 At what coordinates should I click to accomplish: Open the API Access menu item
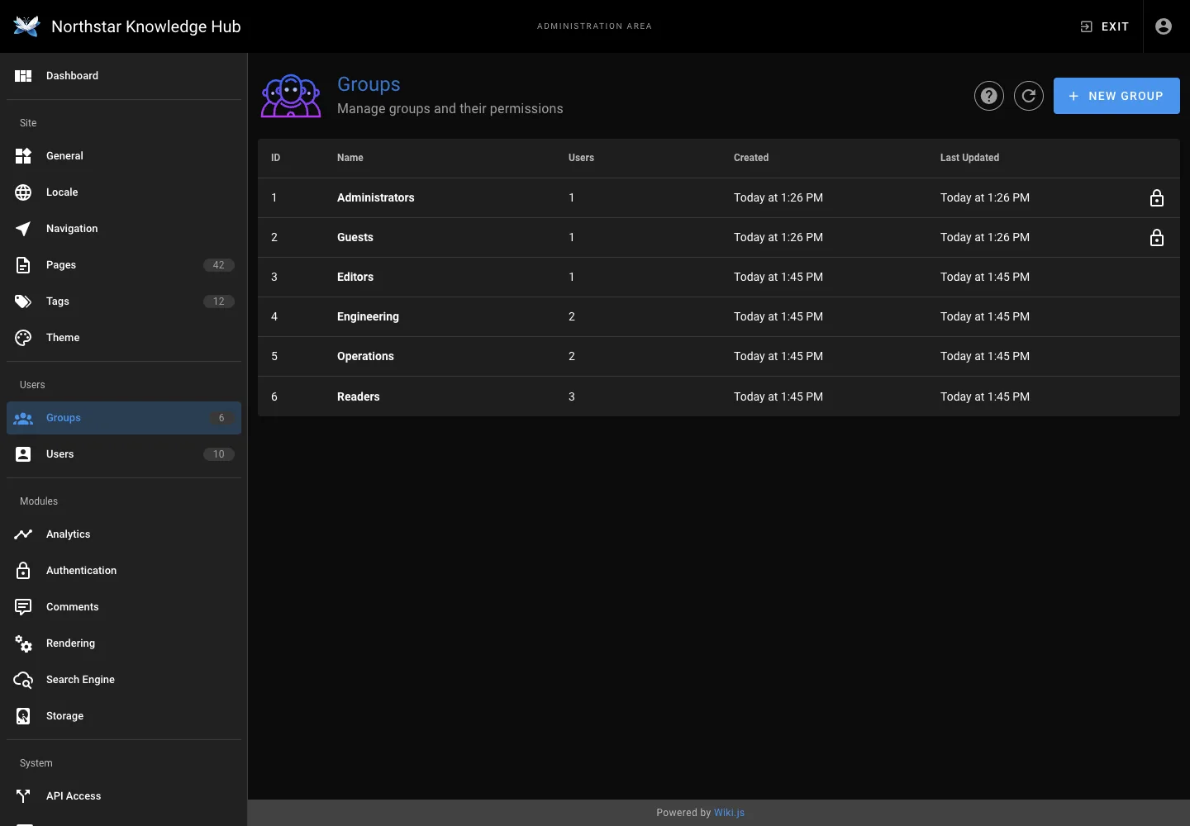pos(124,796)
